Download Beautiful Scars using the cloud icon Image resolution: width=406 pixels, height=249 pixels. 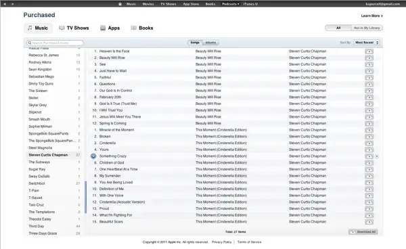(369, 222)
